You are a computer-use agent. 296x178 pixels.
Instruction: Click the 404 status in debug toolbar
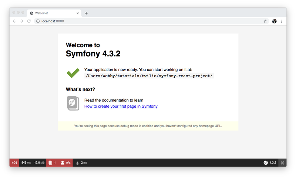14,163
